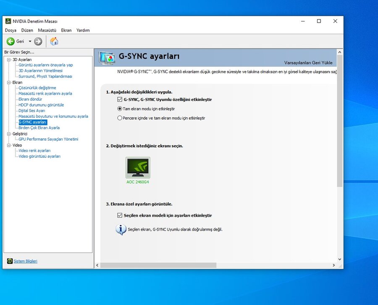This screenshot has height=305, width=378.
Task: Open the Yardım menu
Action: (83, 30)
